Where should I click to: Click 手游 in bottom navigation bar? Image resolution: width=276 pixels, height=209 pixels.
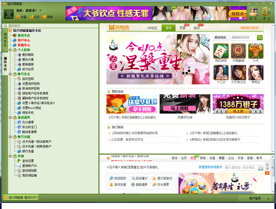click(x=241, y=158)
